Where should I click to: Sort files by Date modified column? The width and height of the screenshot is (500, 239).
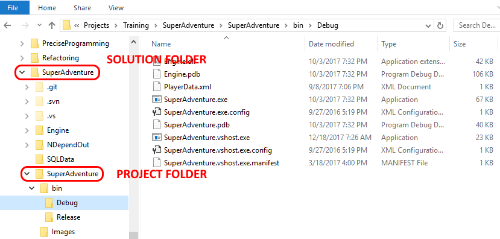point(331,44)
